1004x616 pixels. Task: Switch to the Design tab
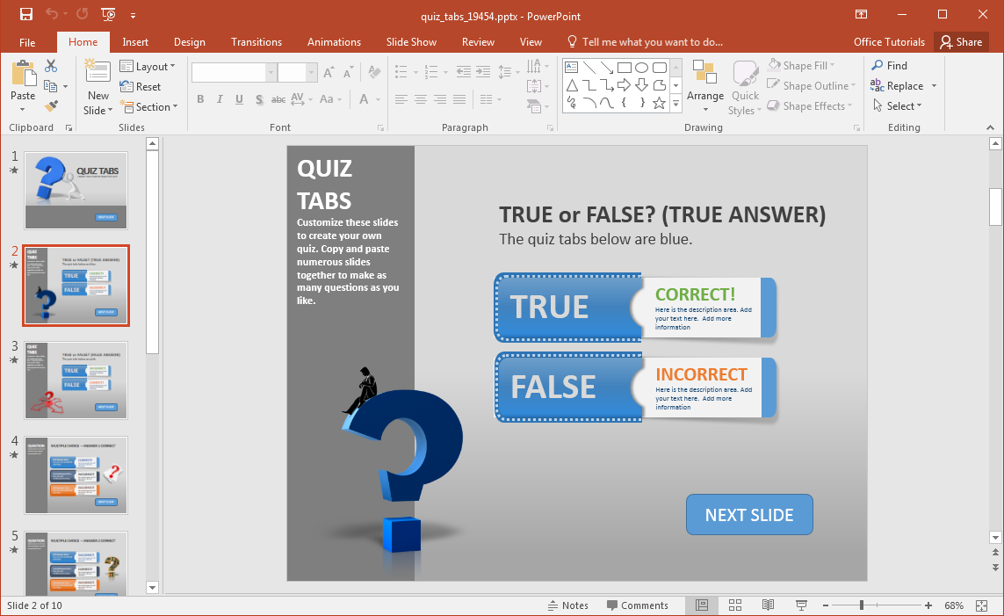189,42
